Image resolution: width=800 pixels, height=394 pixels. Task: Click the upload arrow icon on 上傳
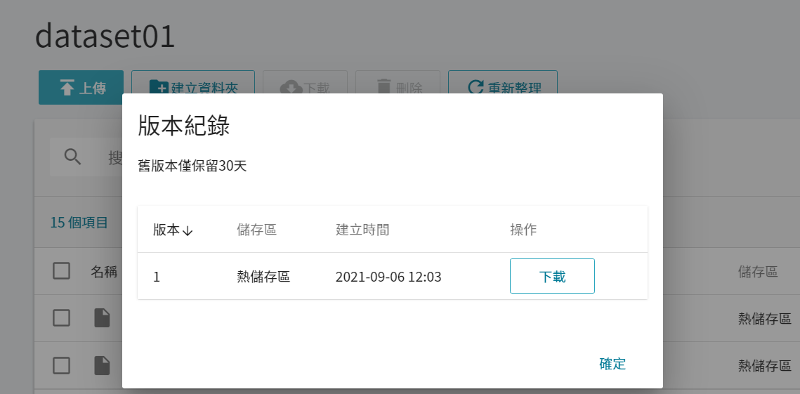67,88
